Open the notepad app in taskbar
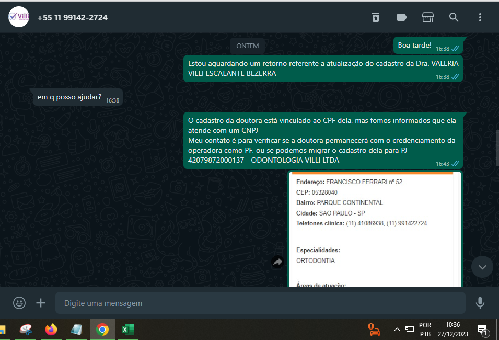Viewport: 499px width, 340px height. tap(76, 330)
